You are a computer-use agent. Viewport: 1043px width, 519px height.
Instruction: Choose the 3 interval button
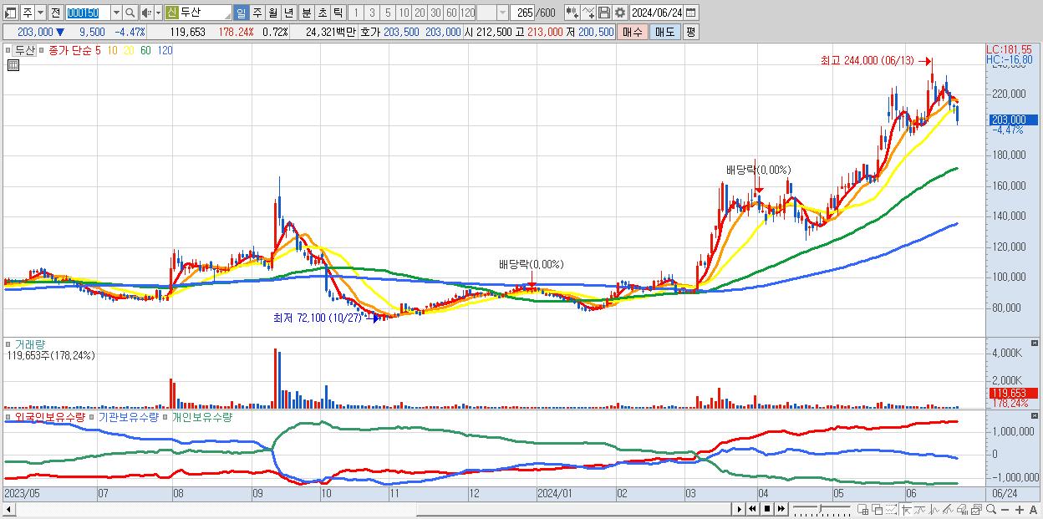tap(372, 13)
